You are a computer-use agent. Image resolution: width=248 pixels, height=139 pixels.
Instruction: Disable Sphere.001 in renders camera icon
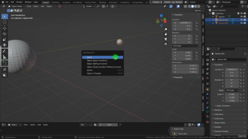pos(245,20)
